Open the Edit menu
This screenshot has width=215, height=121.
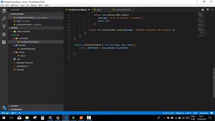7,5
